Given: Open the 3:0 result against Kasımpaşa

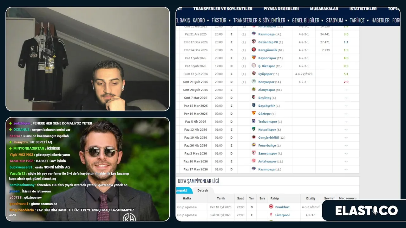Looking at the screenshot, I should 346,34.
